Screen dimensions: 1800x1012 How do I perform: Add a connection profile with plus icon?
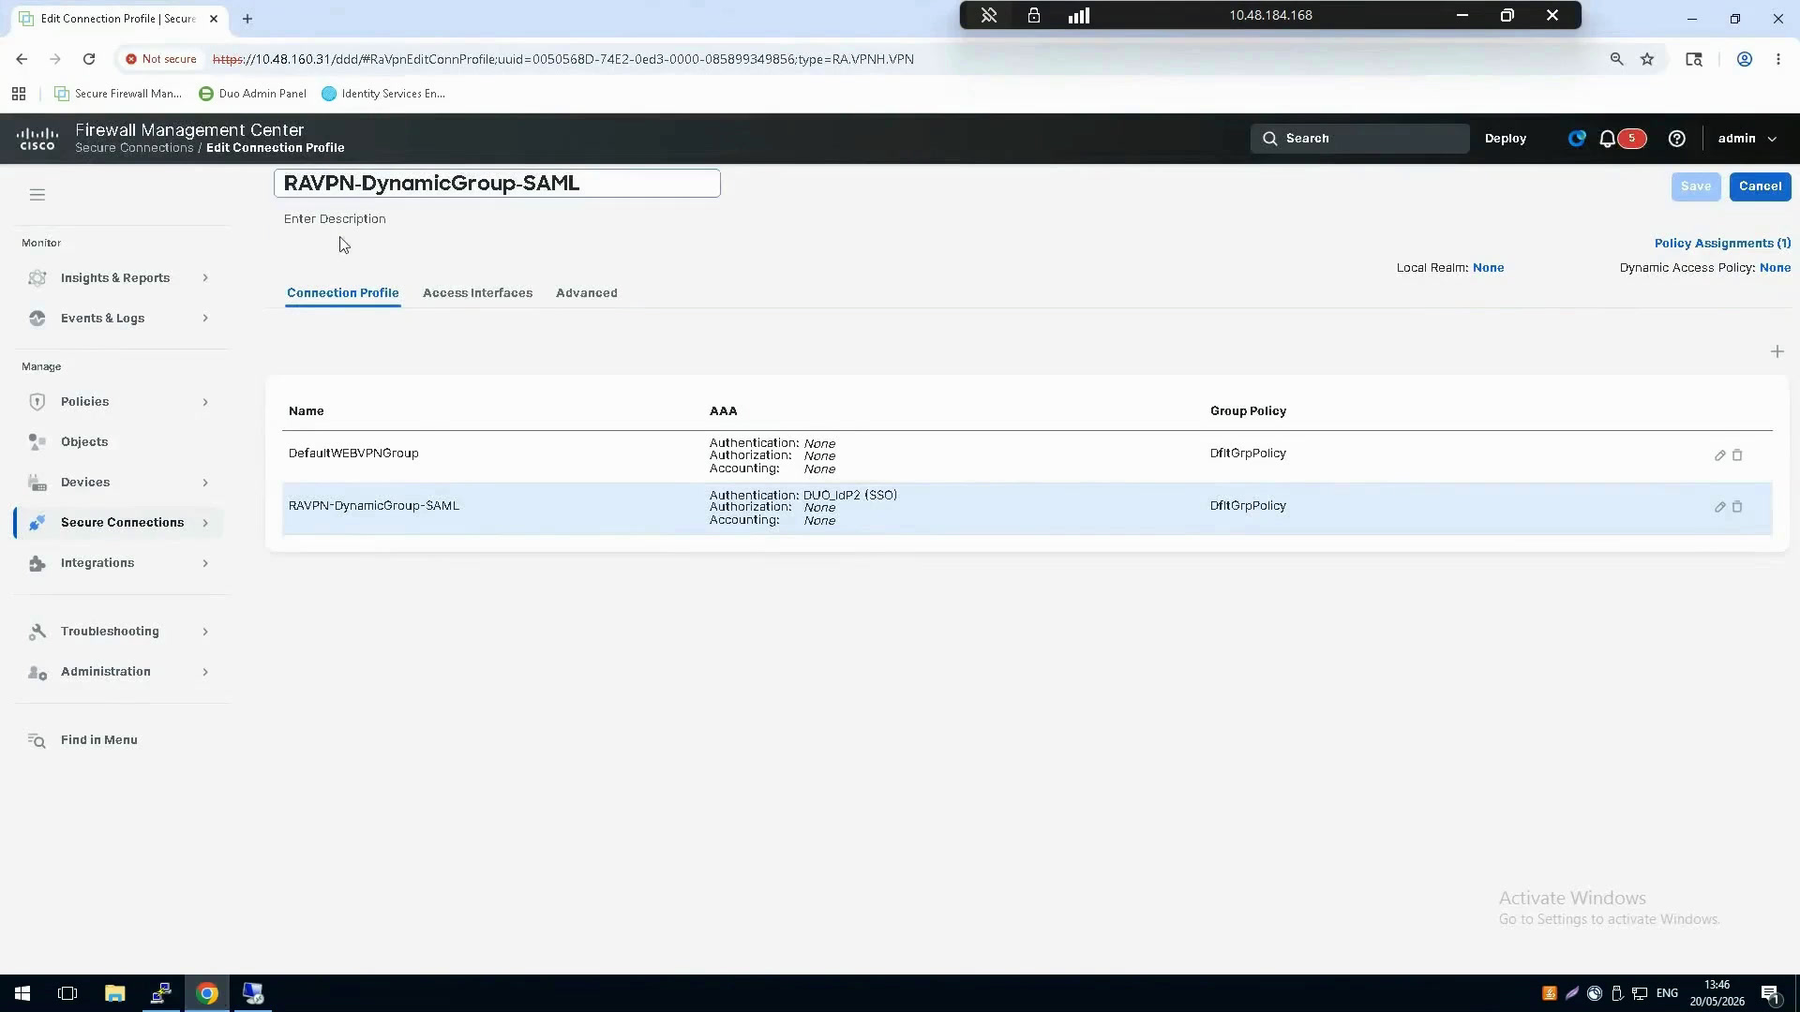pos(1777,351)
